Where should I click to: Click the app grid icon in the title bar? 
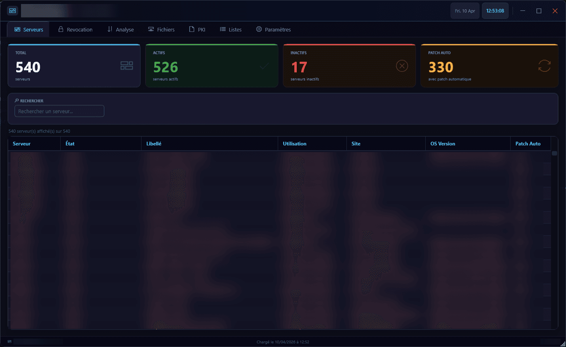point(12,10)
